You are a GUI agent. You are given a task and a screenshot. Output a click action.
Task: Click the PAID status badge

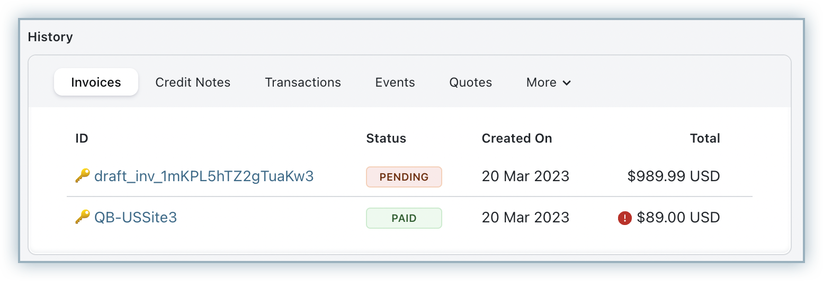coord(404,218)
